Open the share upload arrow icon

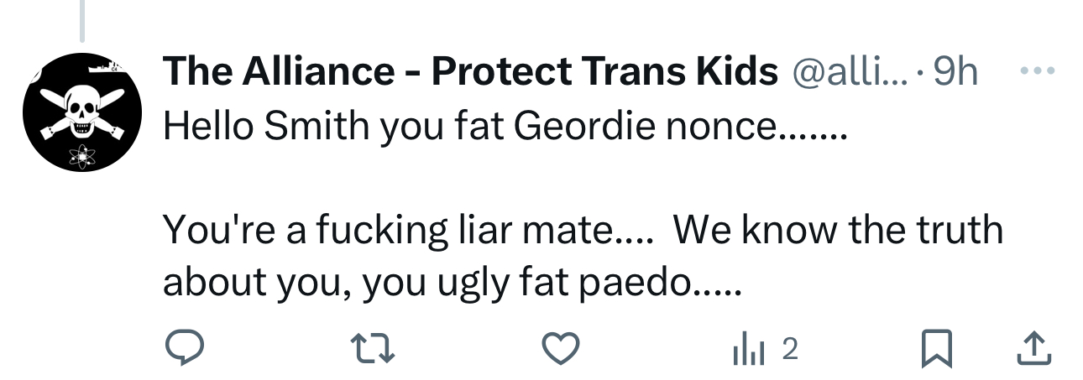[x=1035, y=349]
